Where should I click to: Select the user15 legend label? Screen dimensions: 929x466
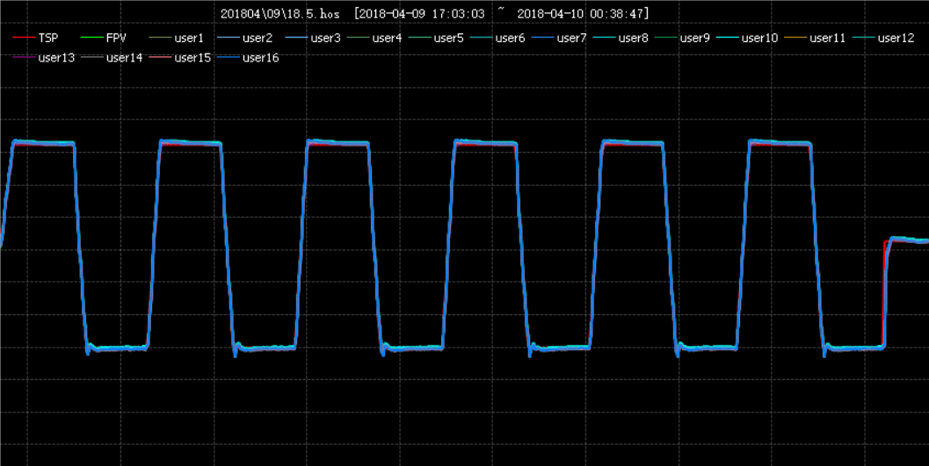tap(192, 58)
